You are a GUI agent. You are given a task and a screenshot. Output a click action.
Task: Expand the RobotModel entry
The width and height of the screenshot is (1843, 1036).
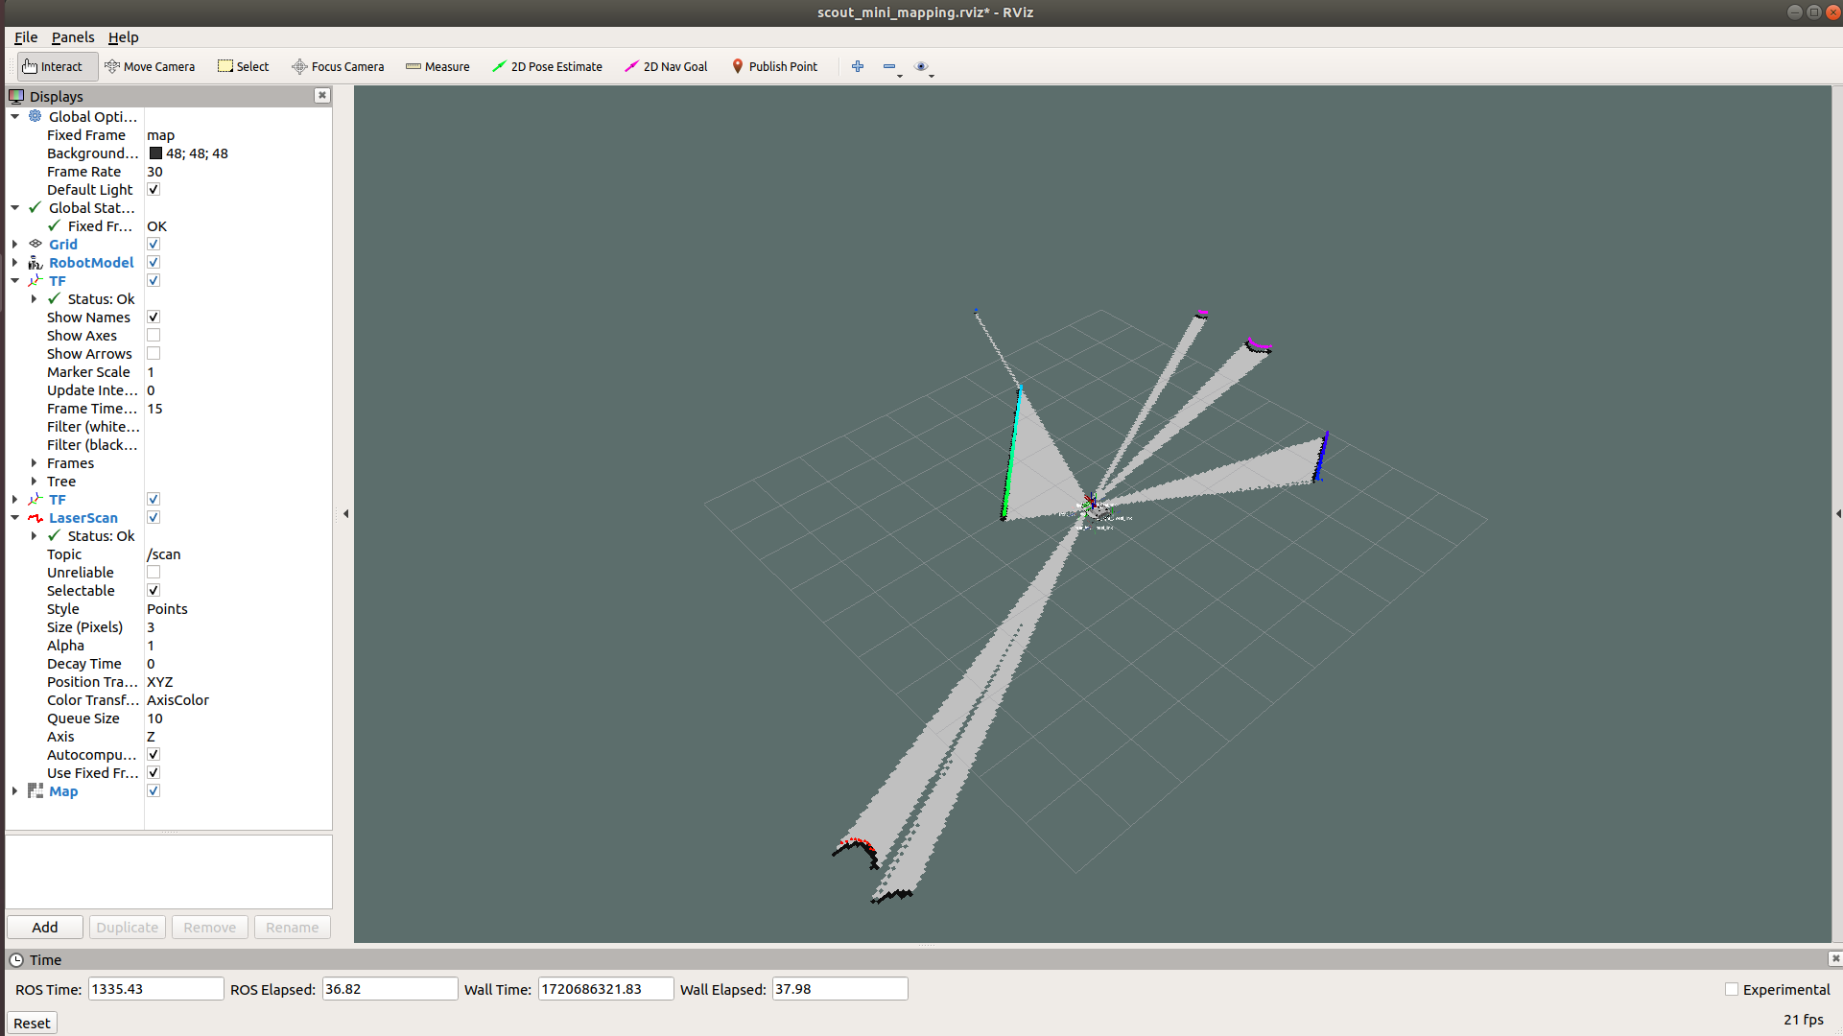pos(15,262)
